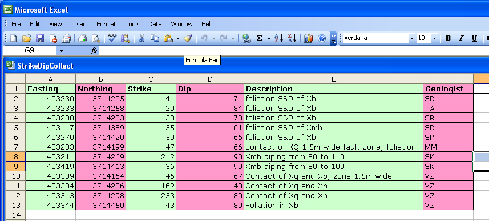Open the Format menu
This screenshot has width=489, height=221.
coord(106,24)
